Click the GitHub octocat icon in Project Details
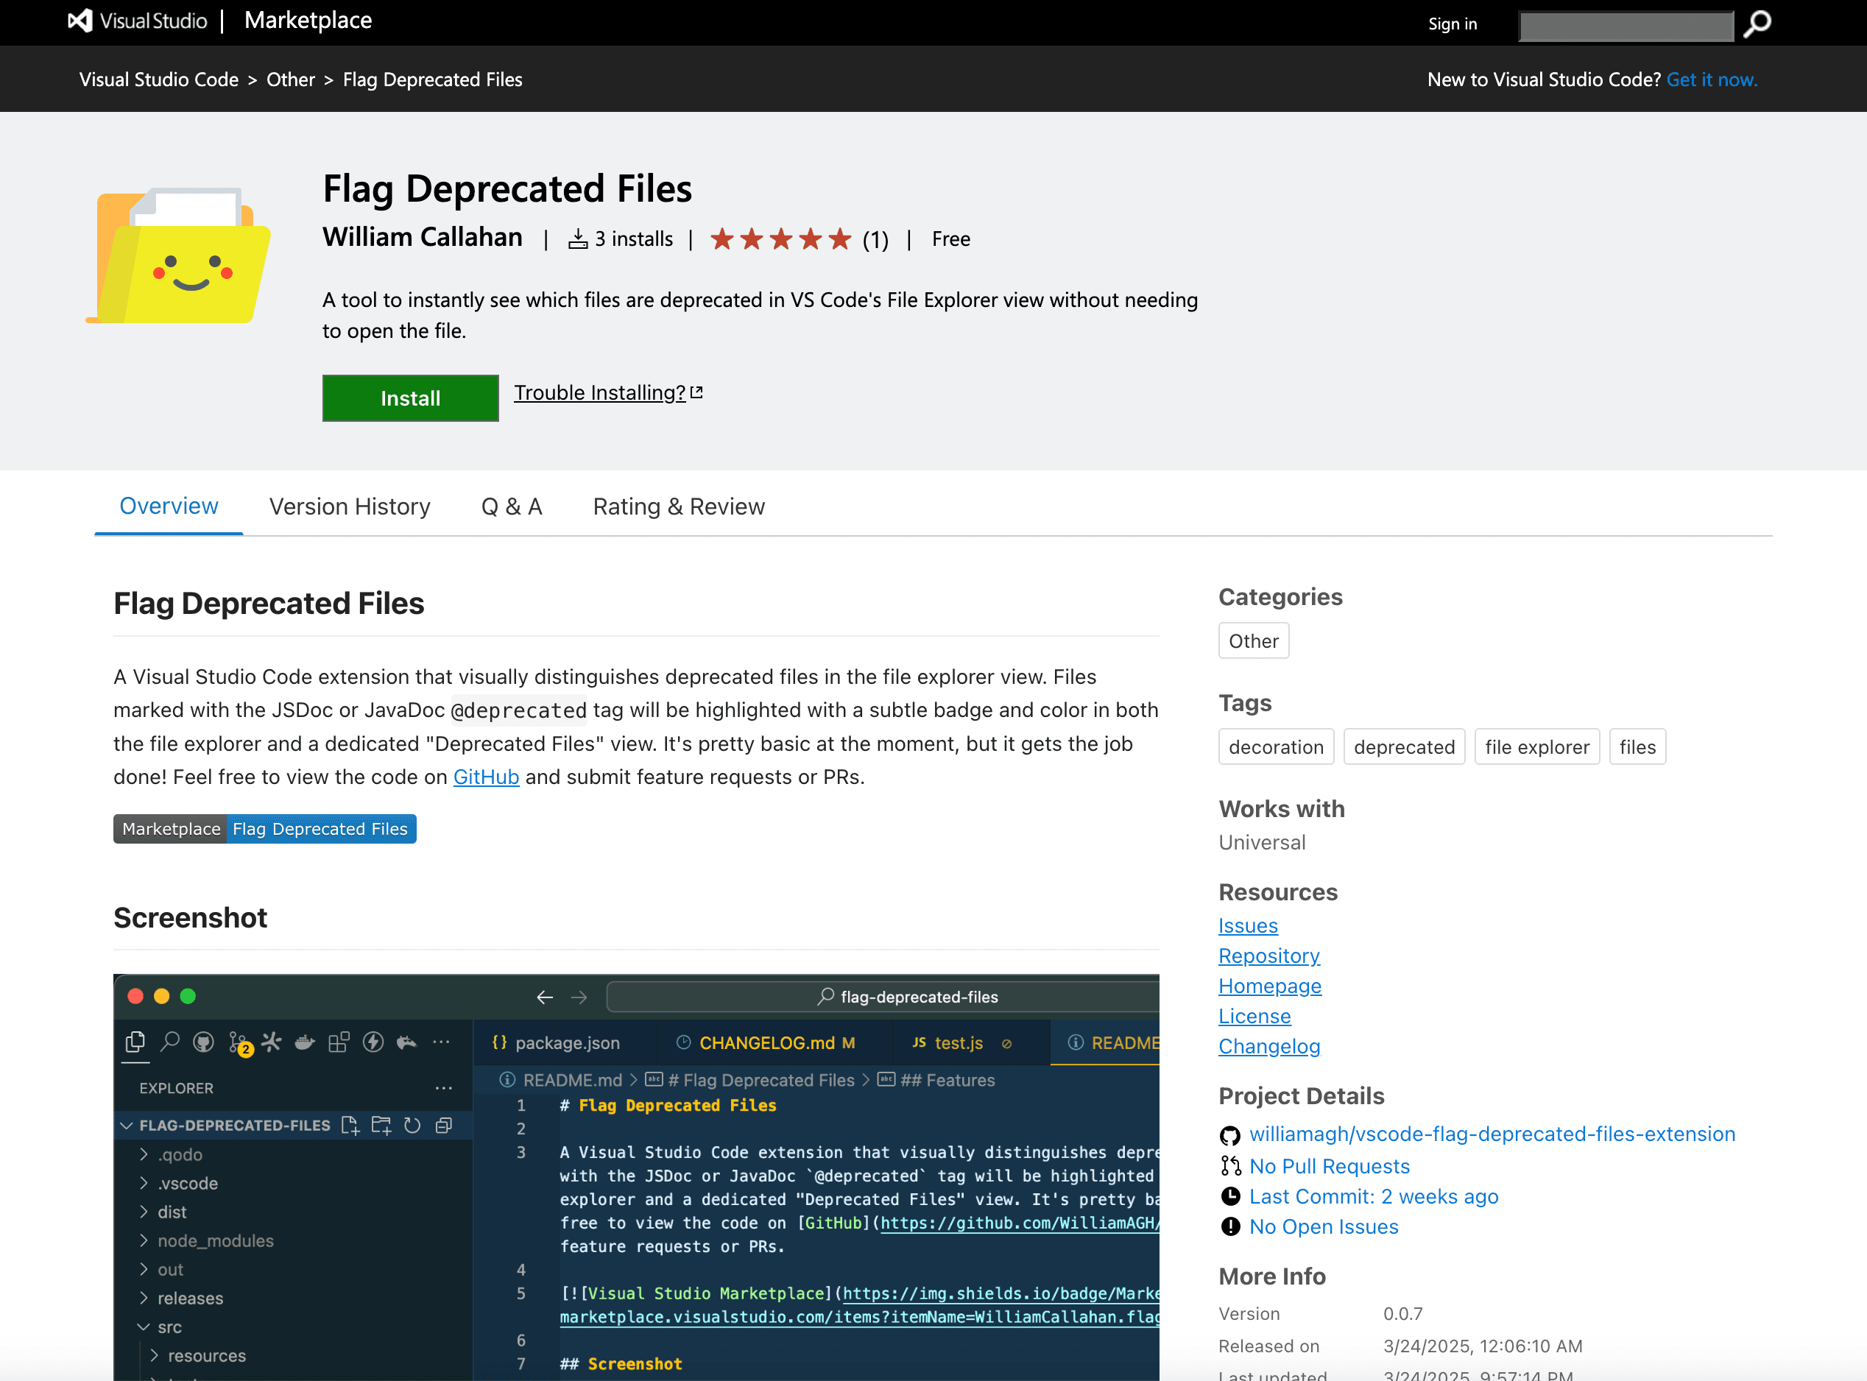The image size is (1867, 1381). coord(1230,1134)
